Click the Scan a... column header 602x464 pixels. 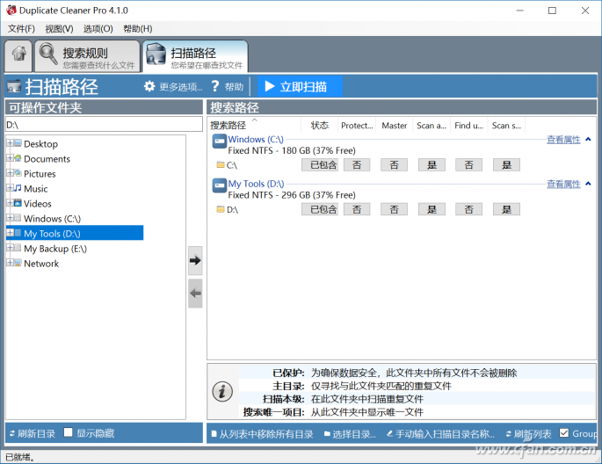click(x=432, y=125)
